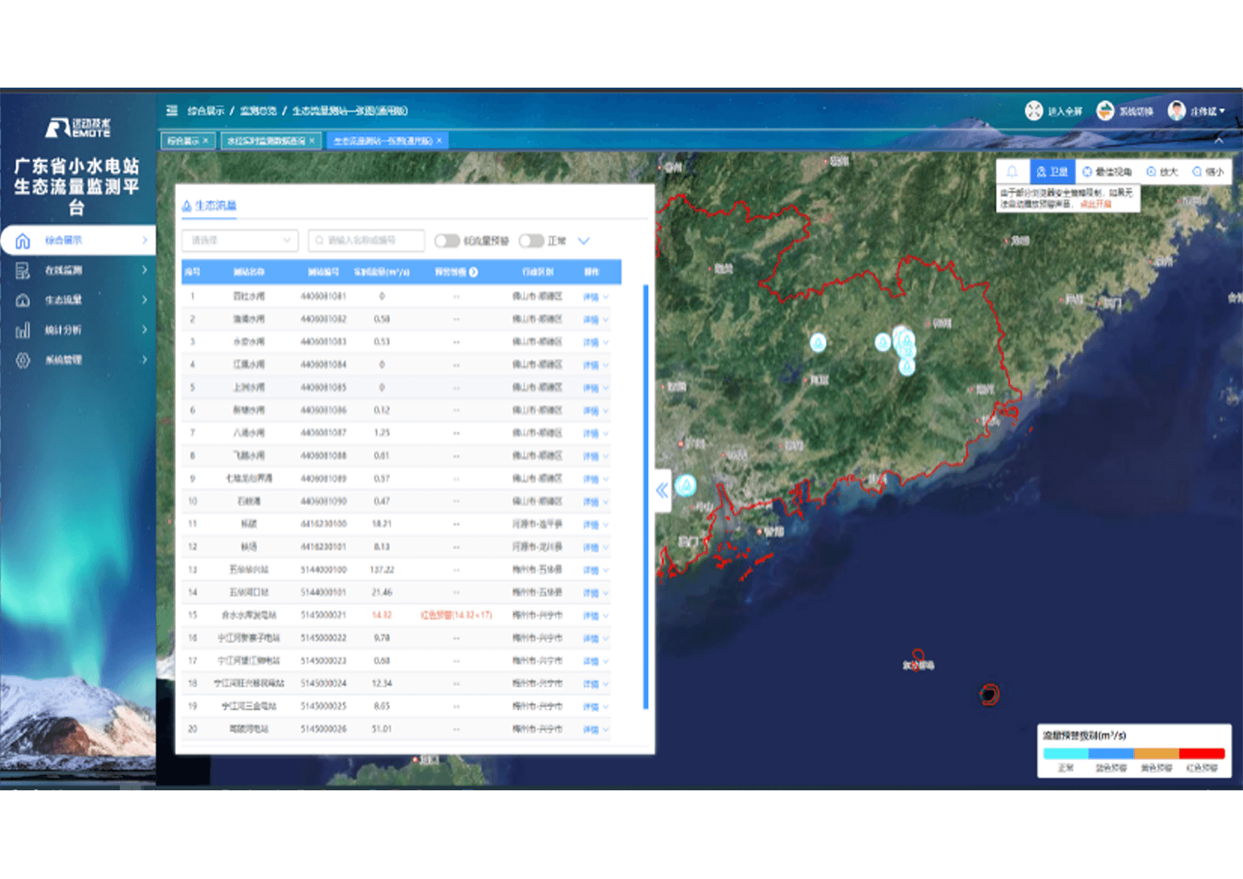1243x879 pixels.
Task: Click the alarm bell icon on map toolbar
Action: point(1012,172)
